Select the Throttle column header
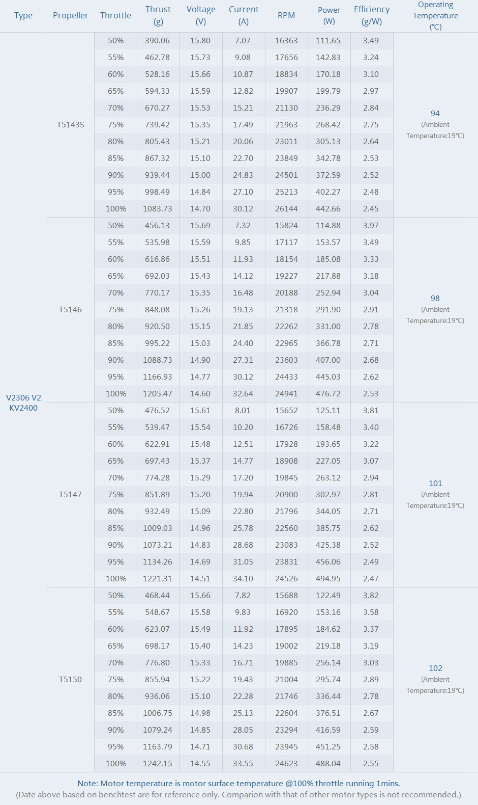Screen dimensions: 478x805 (115, 16)
